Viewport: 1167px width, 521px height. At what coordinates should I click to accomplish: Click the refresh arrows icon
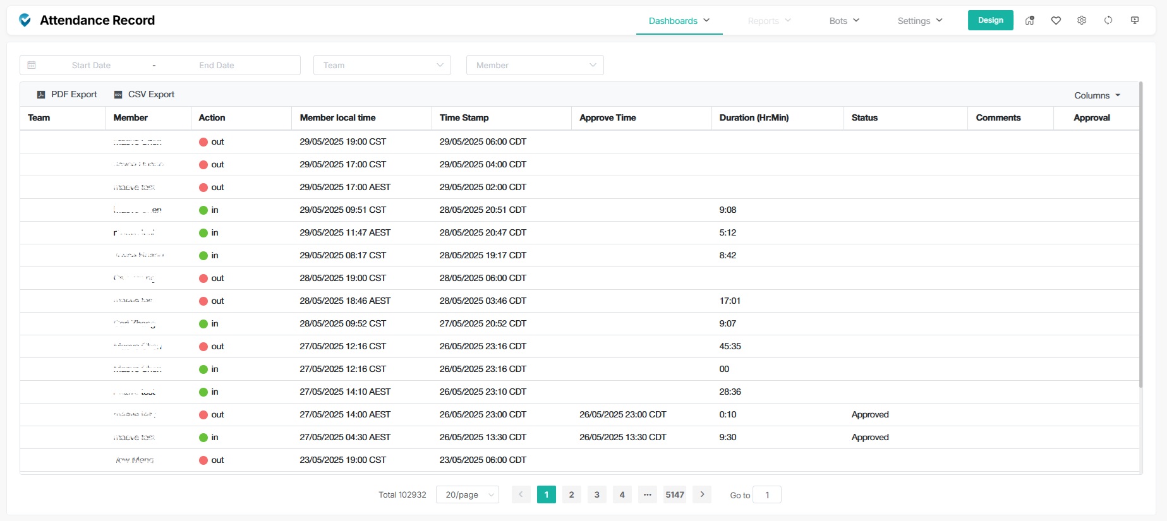[1108, 20]
